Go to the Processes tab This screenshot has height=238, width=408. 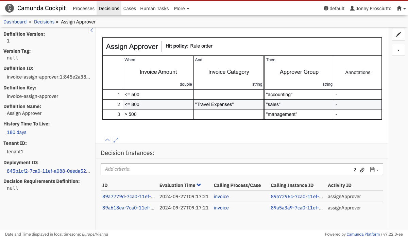[84, 8]
